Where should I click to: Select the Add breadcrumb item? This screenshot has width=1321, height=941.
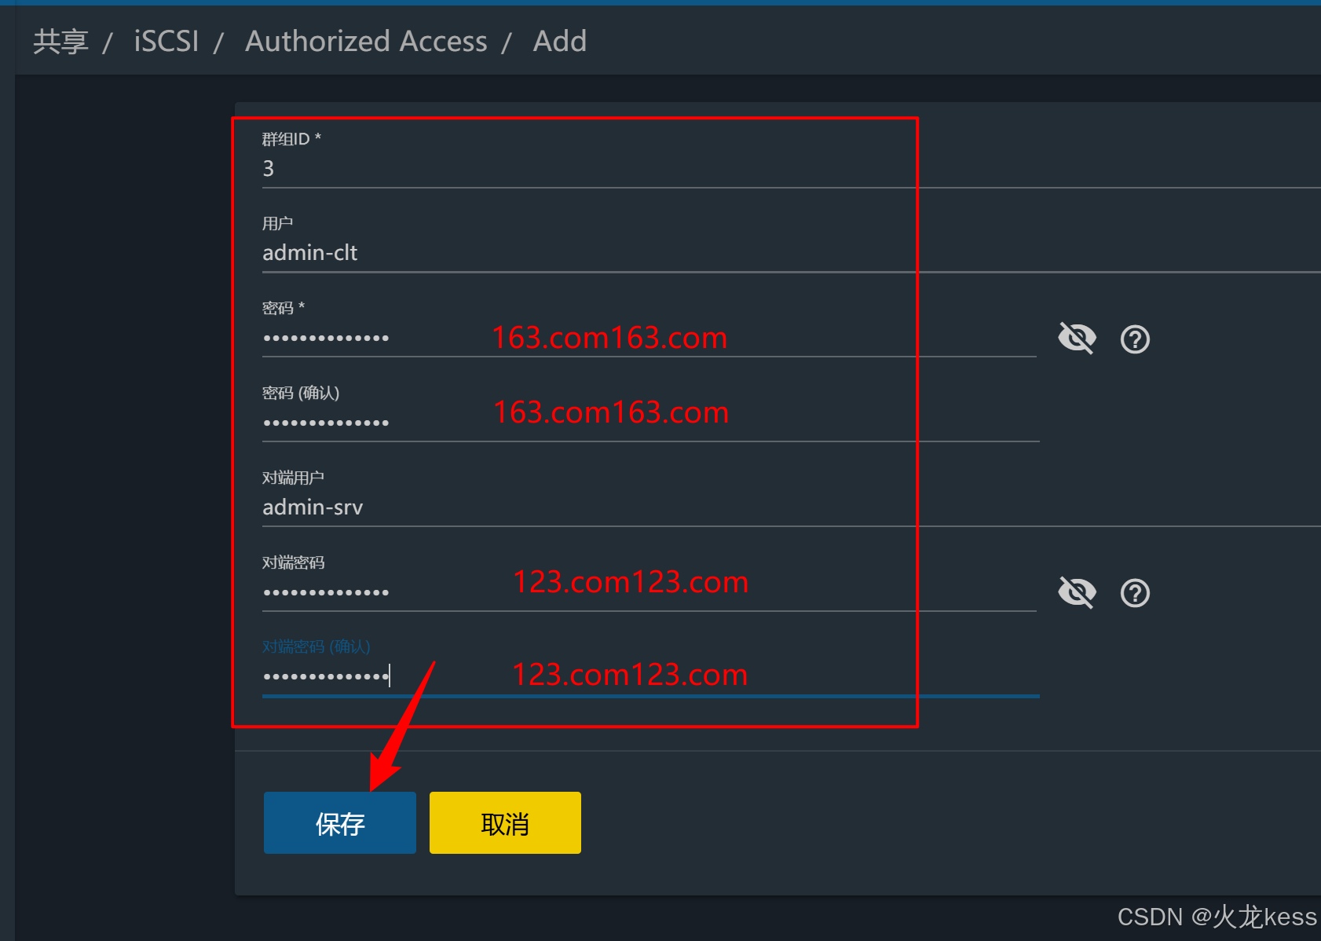(x=560, y=41)
